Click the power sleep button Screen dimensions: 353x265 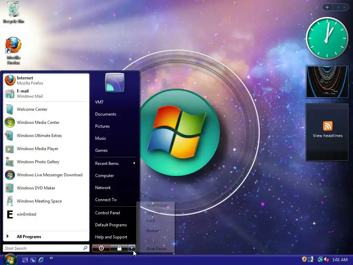point(101,248)
